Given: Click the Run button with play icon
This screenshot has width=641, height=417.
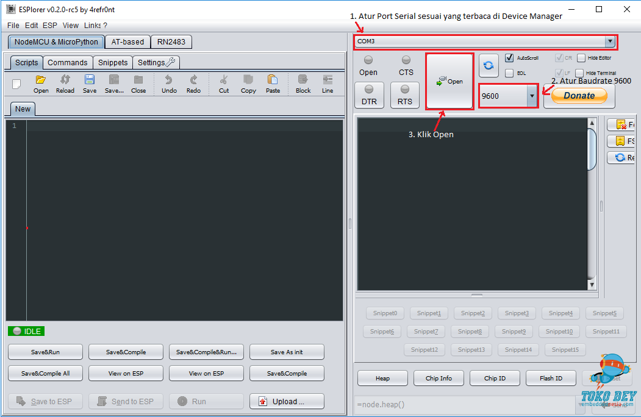Looking at the screenshot, I should [x=206, y=402].
